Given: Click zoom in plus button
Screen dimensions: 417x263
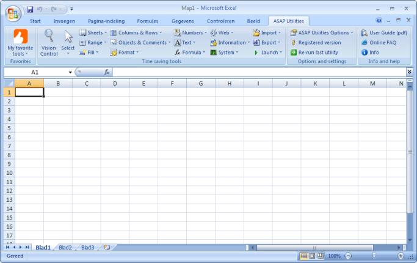Looking at the screenshot, I should [x=401, y=256].
